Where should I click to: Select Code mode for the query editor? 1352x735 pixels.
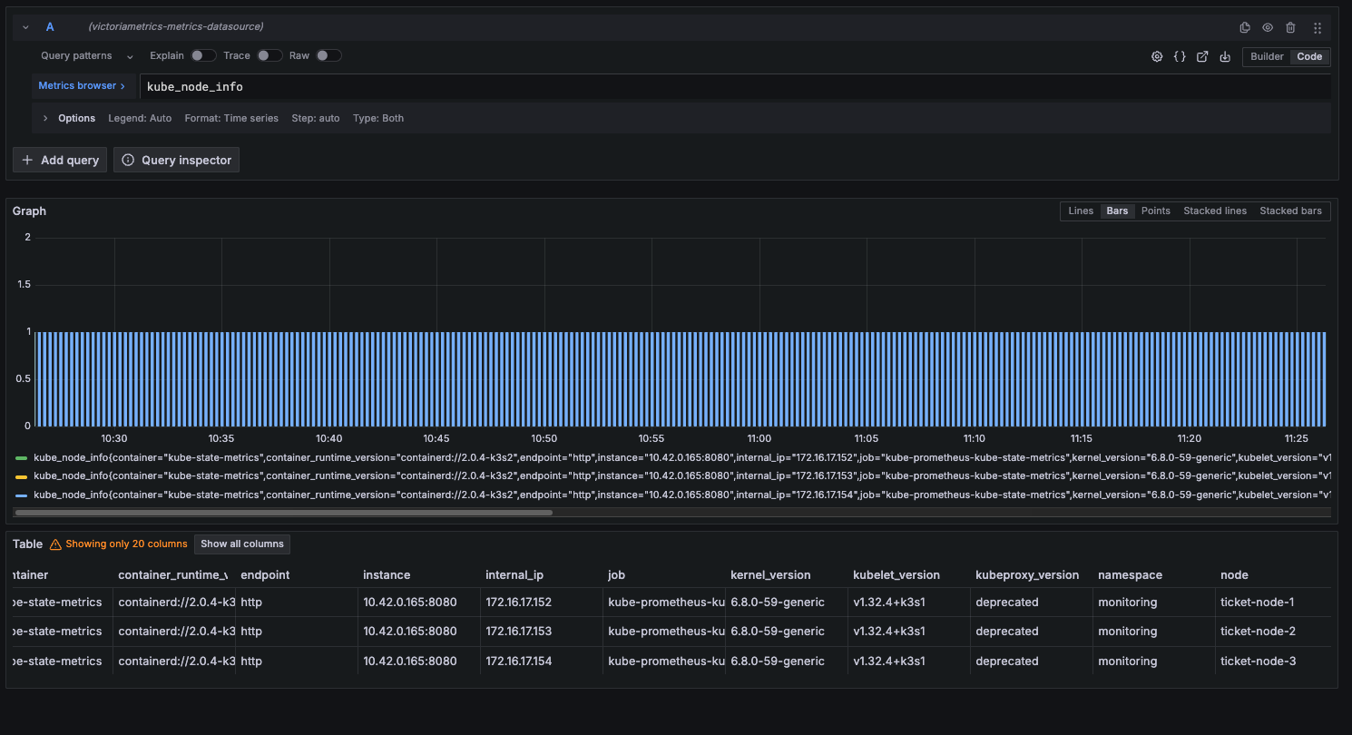[x=1309, y=56]
